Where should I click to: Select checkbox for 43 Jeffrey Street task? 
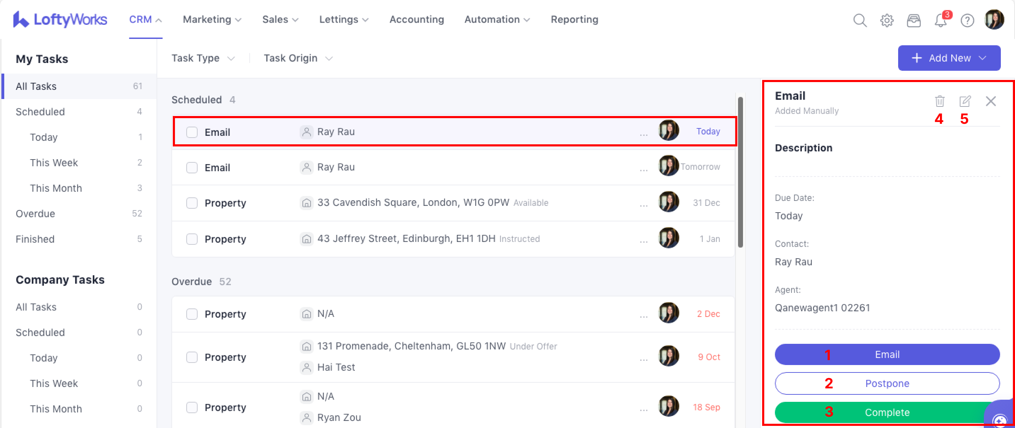click(192, 239)
